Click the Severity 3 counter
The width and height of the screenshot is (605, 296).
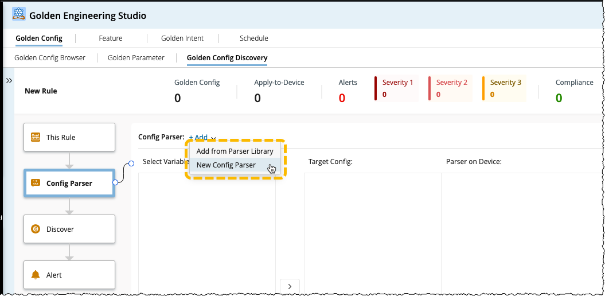click(x=505, y=88)
